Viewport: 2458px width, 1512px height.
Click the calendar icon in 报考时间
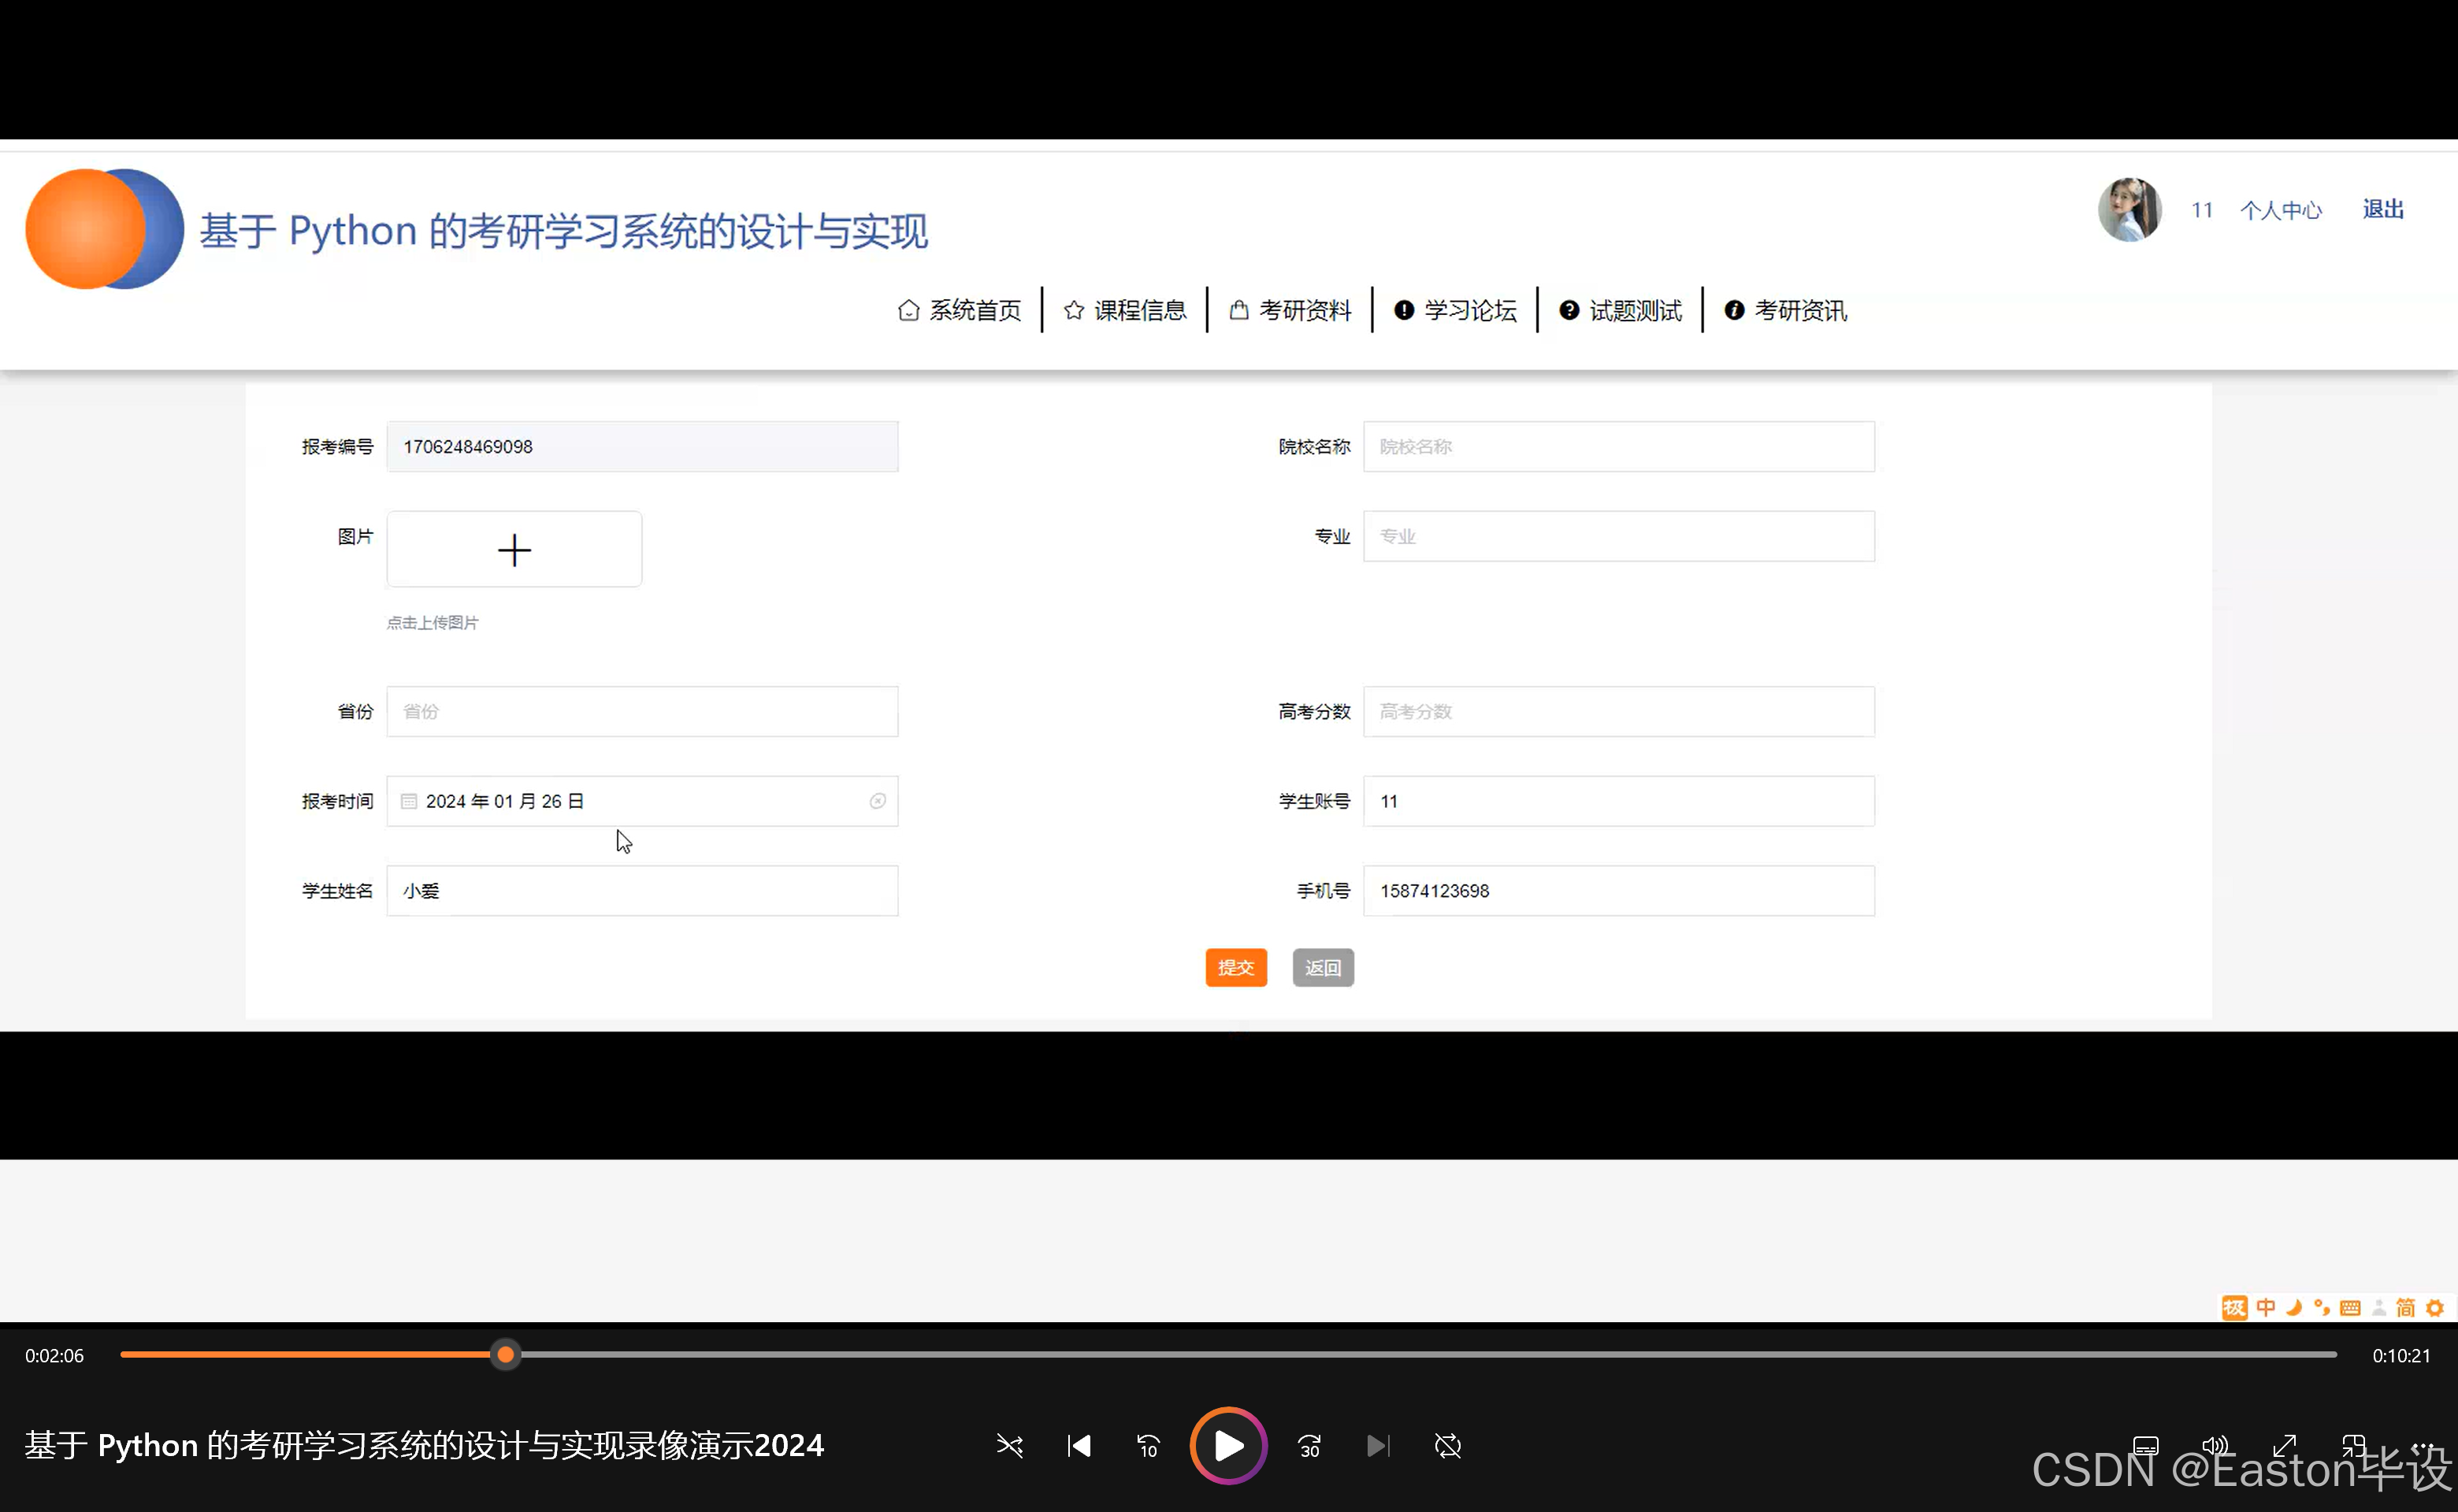pos(408,802)
